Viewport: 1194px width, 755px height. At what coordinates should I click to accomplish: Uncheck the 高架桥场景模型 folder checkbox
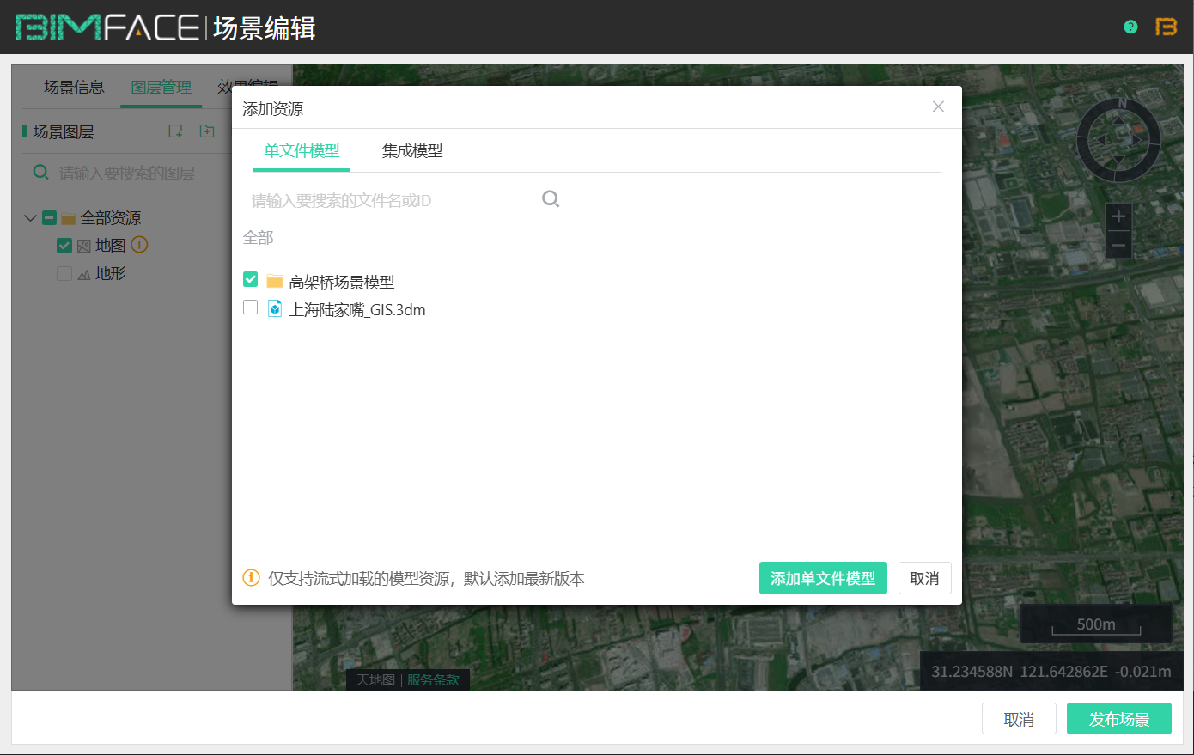click(250, 279)
